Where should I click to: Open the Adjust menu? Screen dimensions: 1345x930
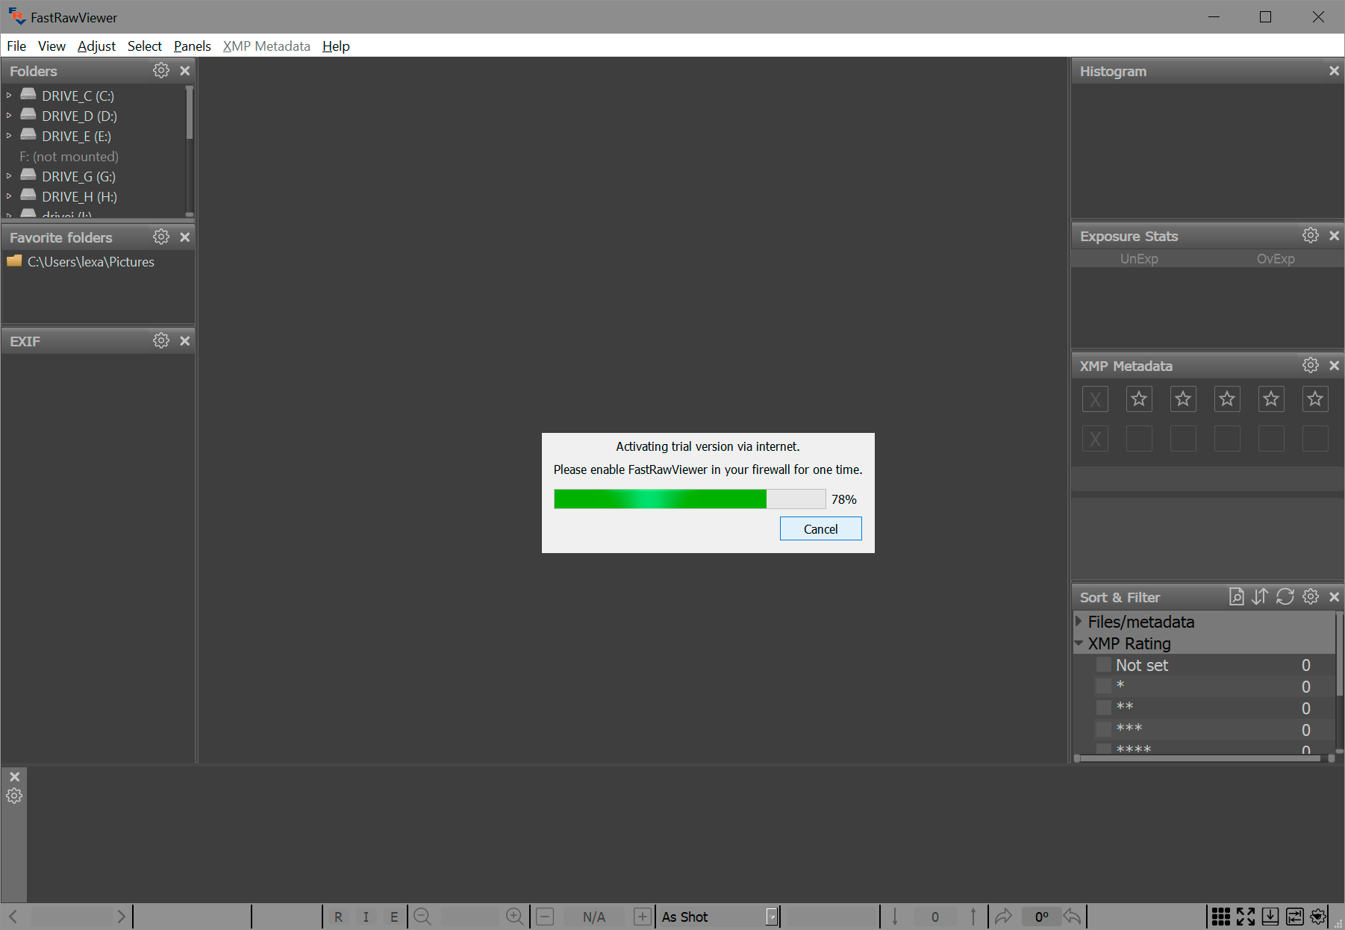[96, 46]
